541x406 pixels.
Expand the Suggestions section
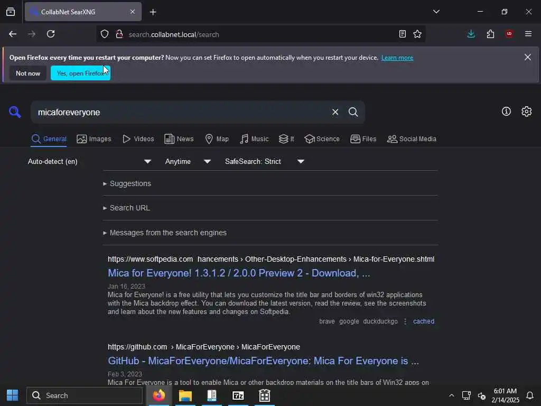[x=127, y=183]
